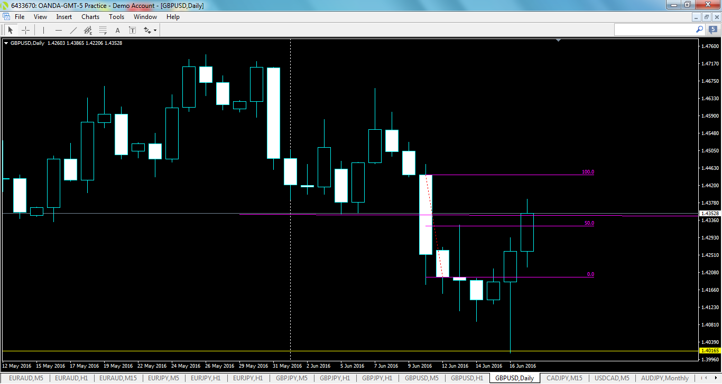The height and width of the screenshot is (384, 722).
Task: Select the vertical line drawing tool
Action: (x=43, y=30)
